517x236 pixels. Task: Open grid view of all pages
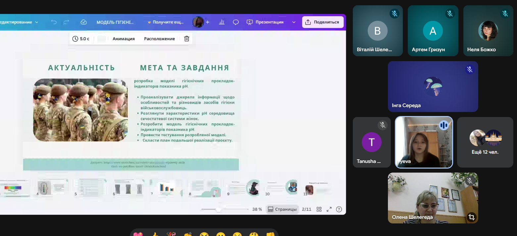tap(319, 209)
